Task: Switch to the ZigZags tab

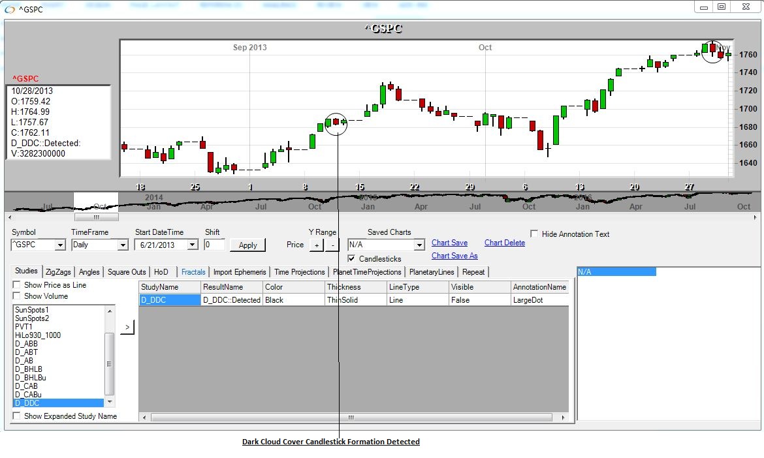Action: [59, 272]
